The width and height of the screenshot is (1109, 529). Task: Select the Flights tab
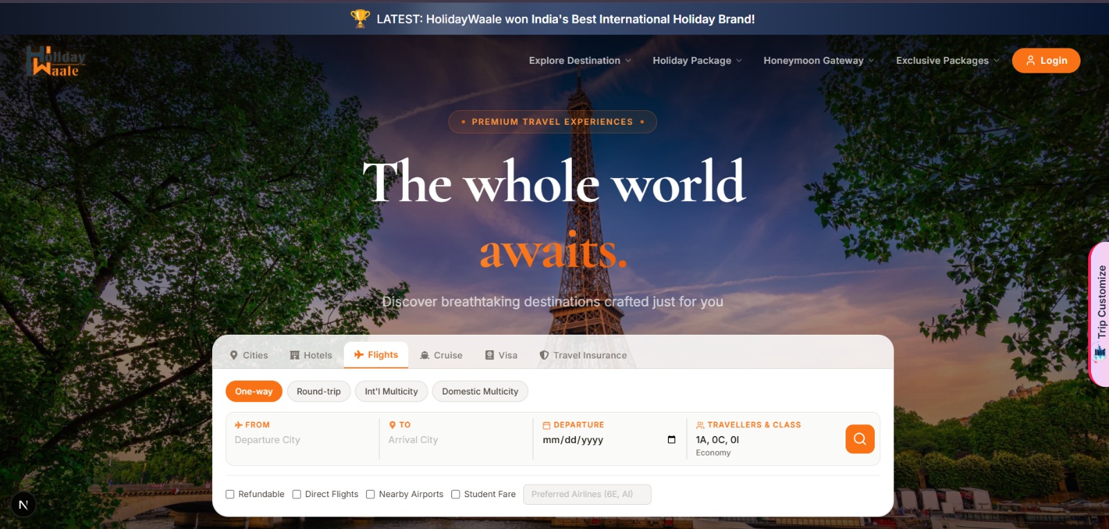pos(376,354)
